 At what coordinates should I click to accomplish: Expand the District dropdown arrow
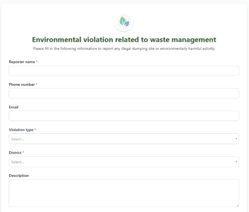click(236, 162)
